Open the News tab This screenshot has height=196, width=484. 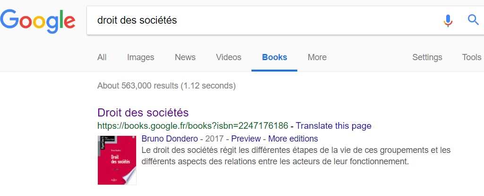(x=185, y=57)
